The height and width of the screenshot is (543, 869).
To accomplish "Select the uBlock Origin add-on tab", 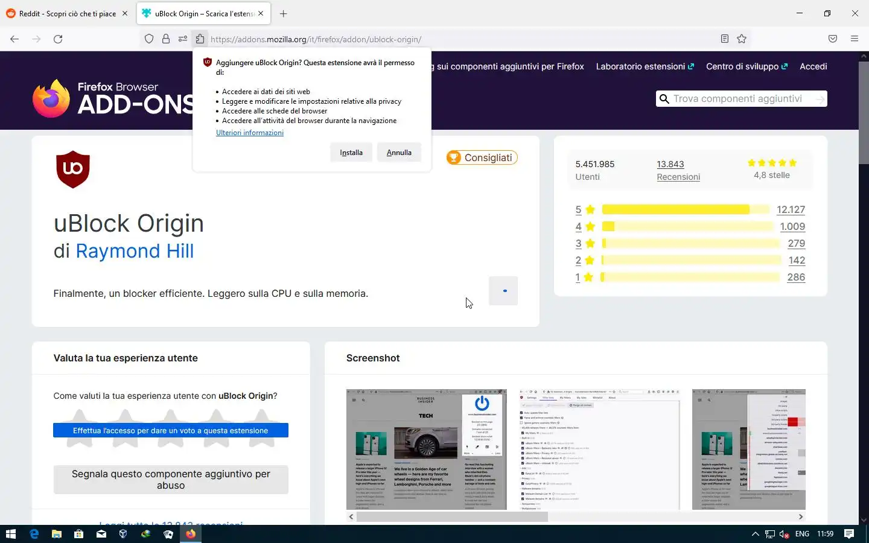I will tap(204, 13).
